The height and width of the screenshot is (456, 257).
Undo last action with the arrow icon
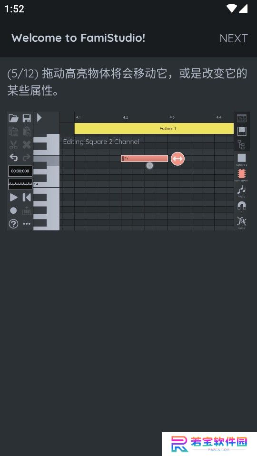coord(13,158)
